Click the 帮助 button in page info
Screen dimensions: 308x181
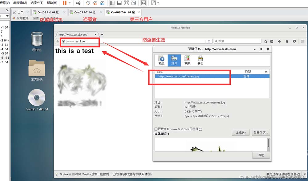pos(261,155)
